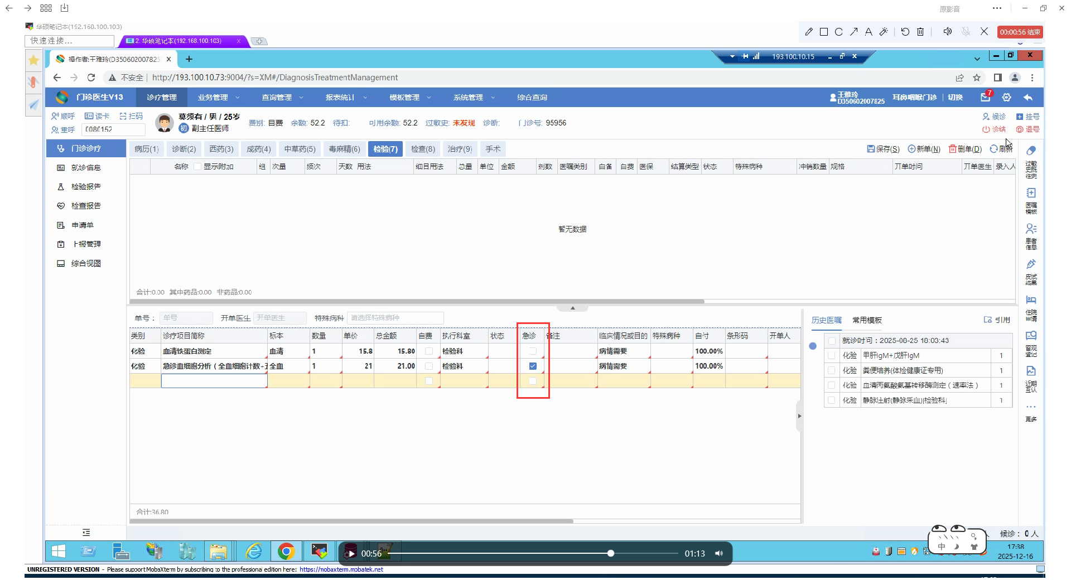This screenshot has width=1071, height=580.
Task: Expand the 业务管理 menu
Action: (x=219, y=98)
